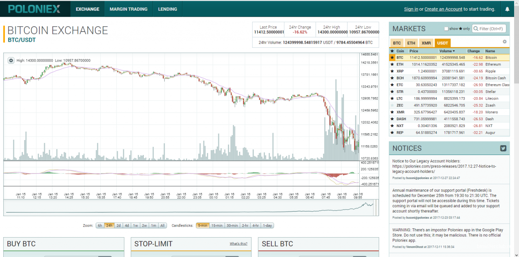Select 5-min candlesticks
Screen dimensions: 519x257
203,225
